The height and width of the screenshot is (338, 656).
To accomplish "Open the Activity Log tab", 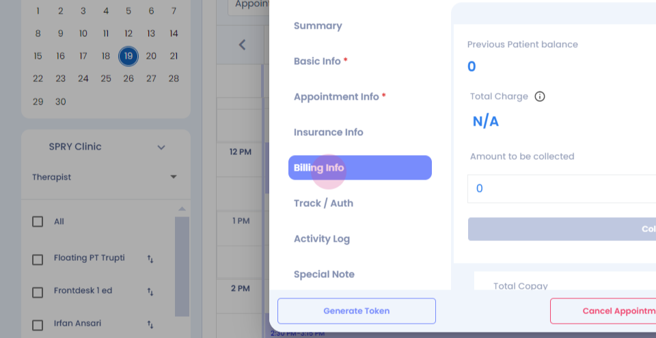I will tap(322, 239).
